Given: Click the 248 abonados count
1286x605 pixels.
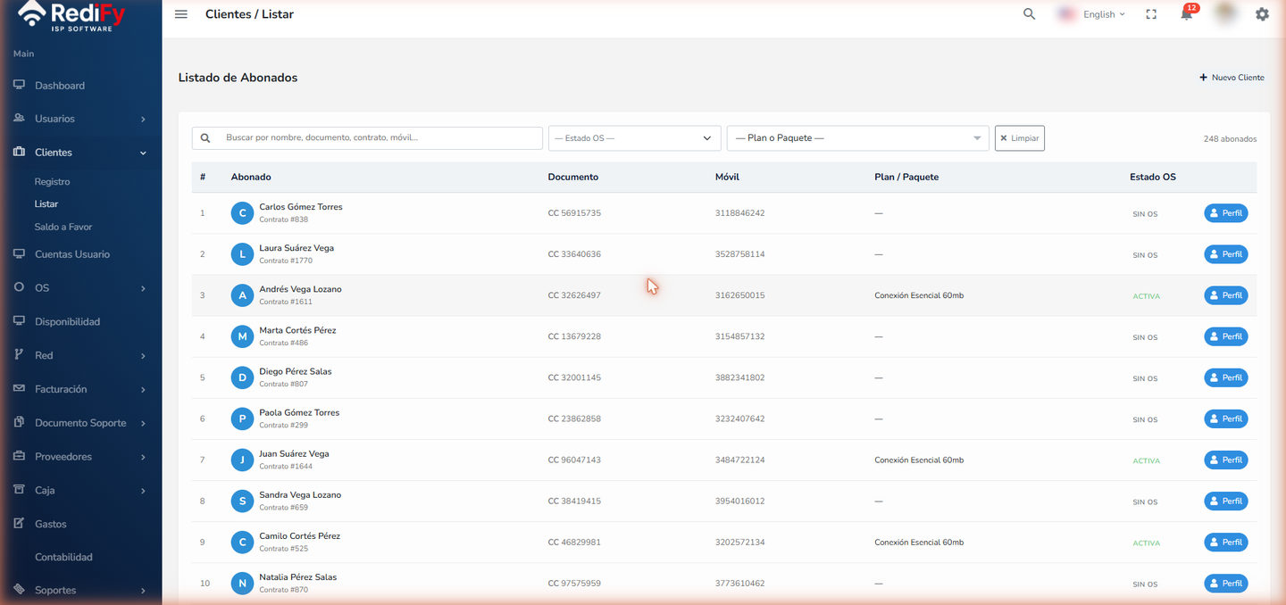Looking at the screenshot, I should click(x=1230, y=139).
